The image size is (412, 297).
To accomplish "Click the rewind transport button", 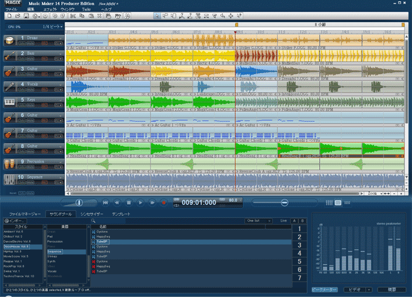I will tap(117, 202).
